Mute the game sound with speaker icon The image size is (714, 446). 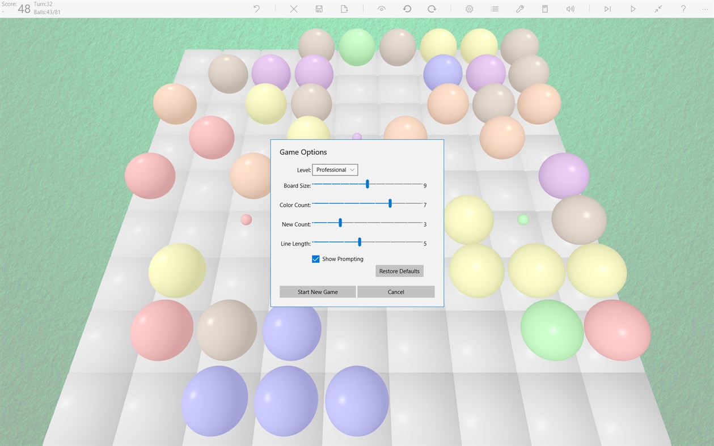pos(570,9)
